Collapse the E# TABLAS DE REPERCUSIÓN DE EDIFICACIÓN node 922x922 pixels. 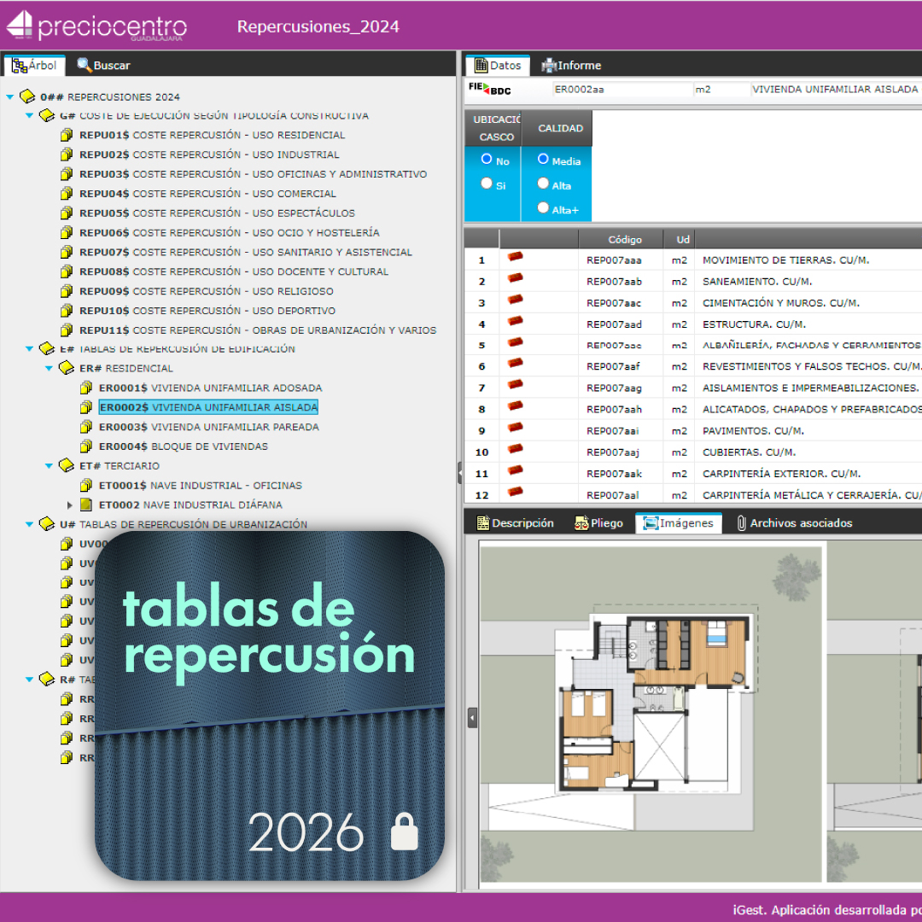(x=29, y=349)
